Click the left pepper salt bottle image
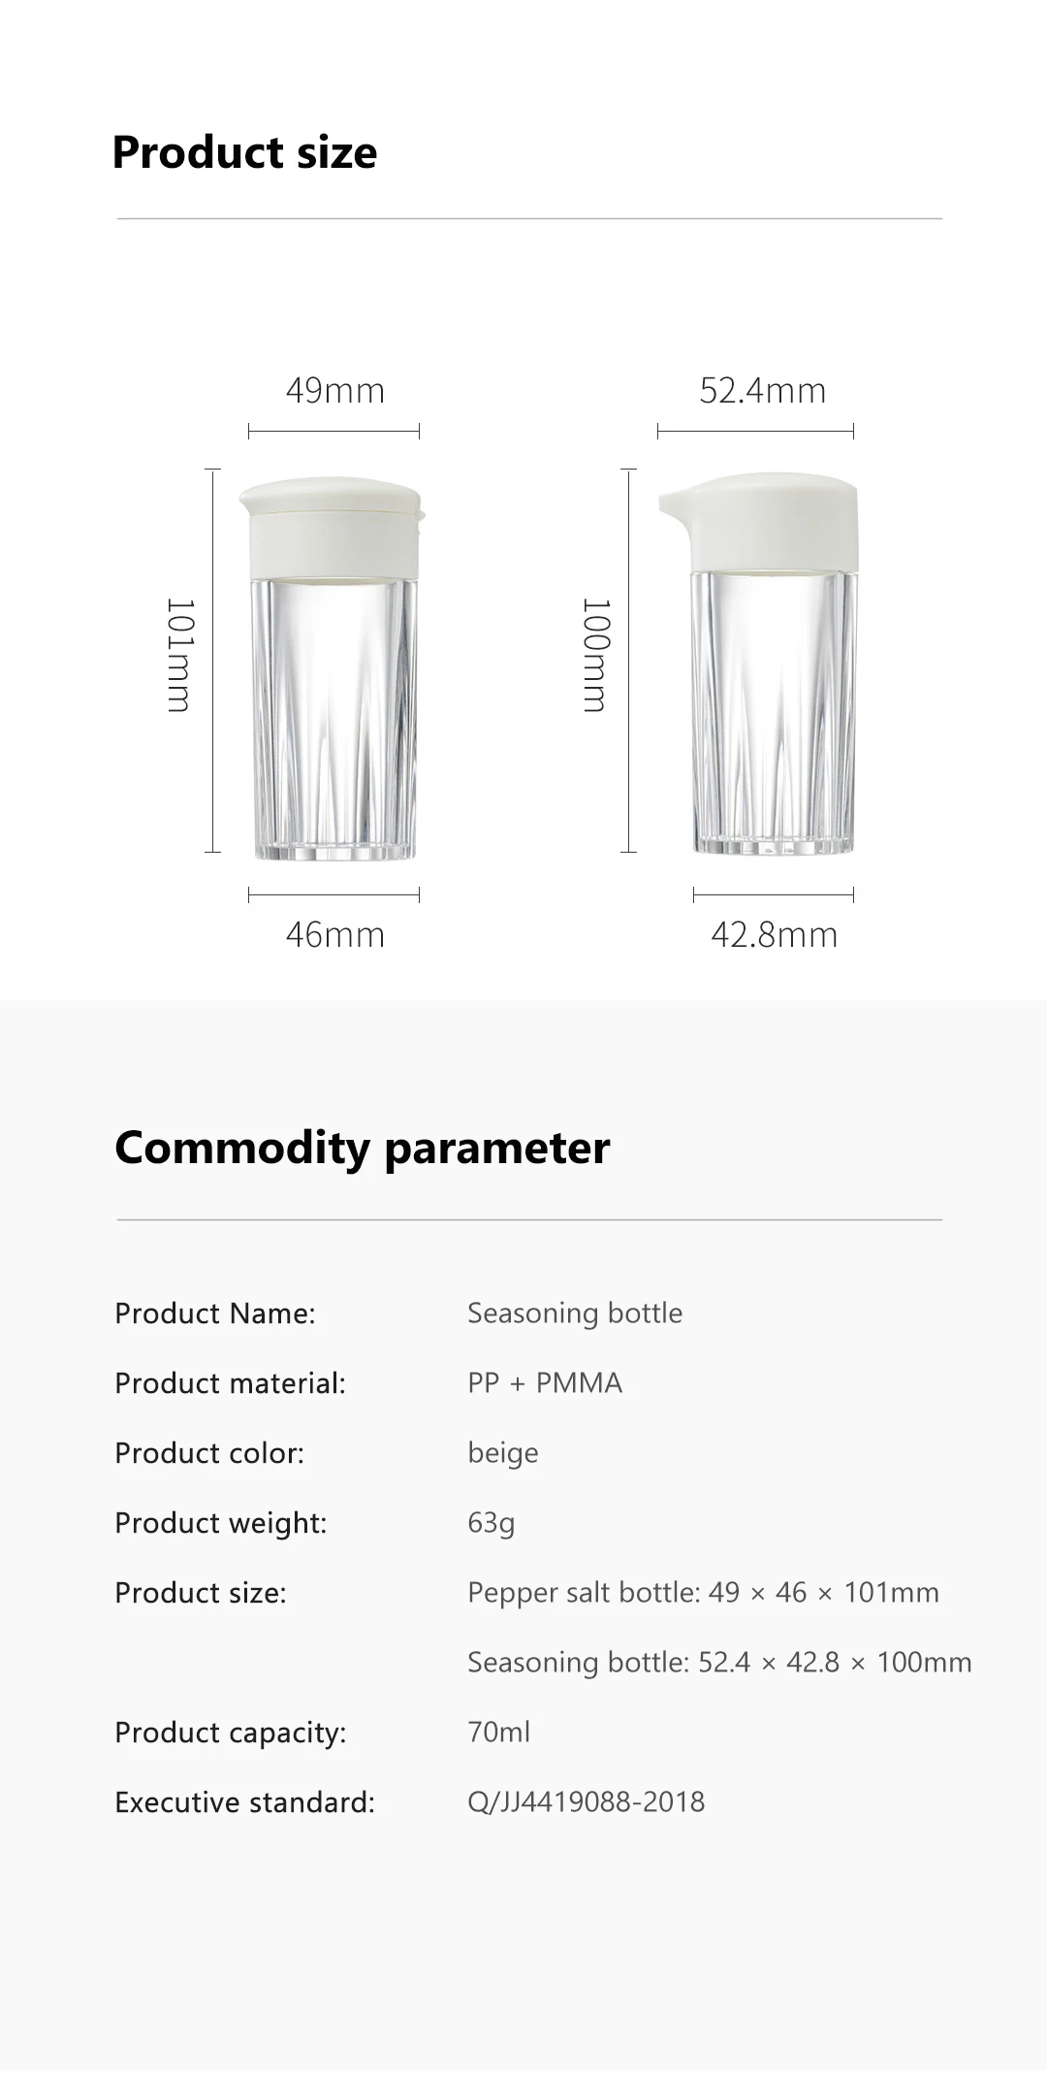Viewport: 1047px width, 2075px height. (x=333, y=667)
